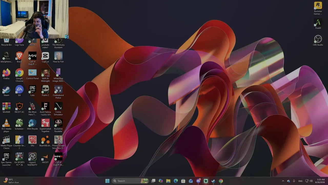Select the Brave browser shortcut

coord(19,57)
